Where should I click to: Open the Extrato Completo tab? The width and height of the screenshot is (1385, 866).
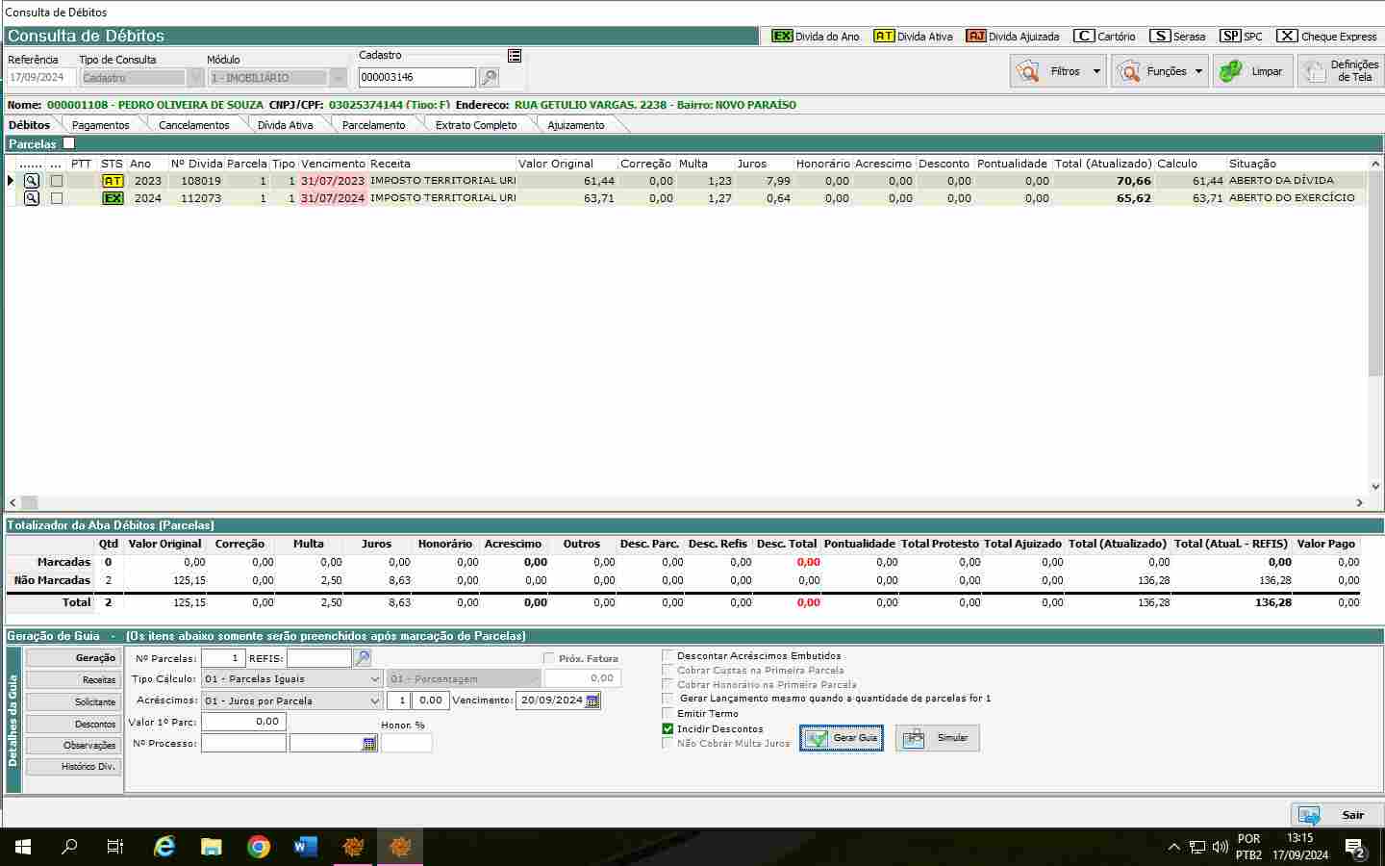click(475, 125)
